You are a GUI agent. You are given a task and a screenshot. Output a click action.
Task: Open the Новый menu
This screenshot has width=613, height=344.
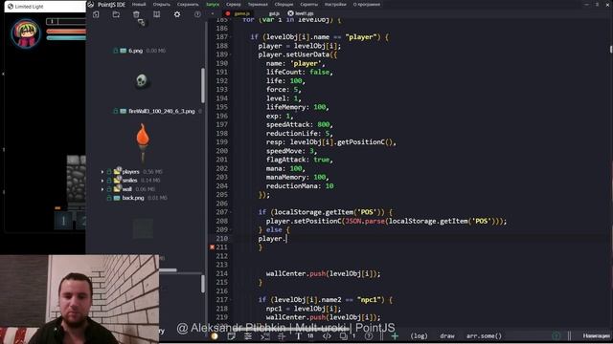(139, 4)
